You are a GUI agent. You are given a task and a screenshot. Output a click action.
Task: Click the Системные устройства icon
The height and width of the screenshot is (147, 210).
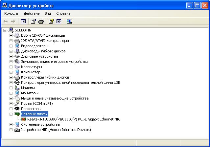(x=17, y=124)
